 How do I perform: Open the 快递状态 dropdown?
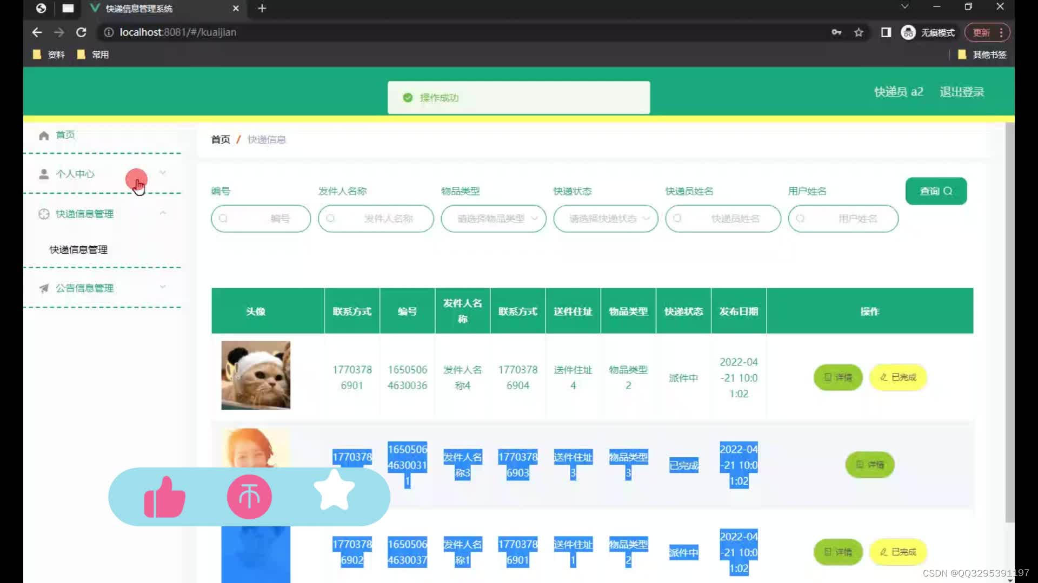pyautogui.click(x=605, y=219)
